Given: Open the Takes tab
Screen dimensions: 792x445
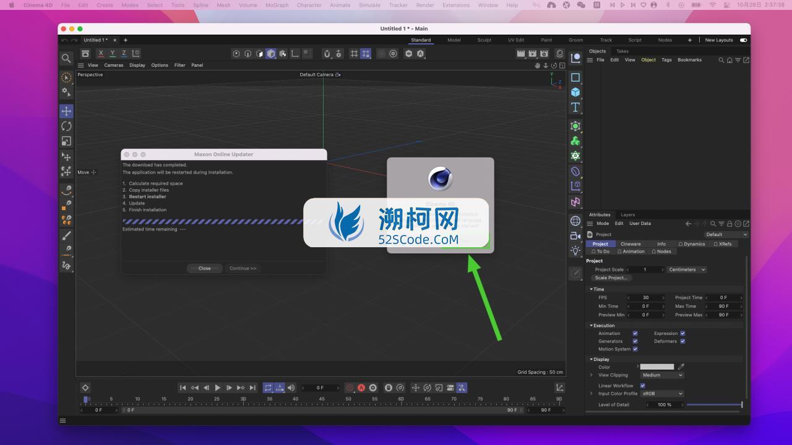Looking at the screenshot, I should (622, 51).
